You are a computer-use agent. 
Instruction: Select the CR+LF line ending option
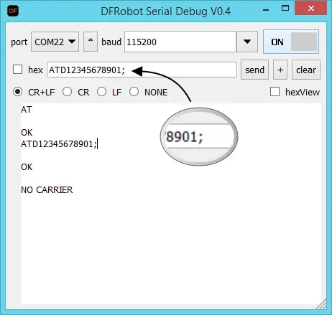pos(18,92)
